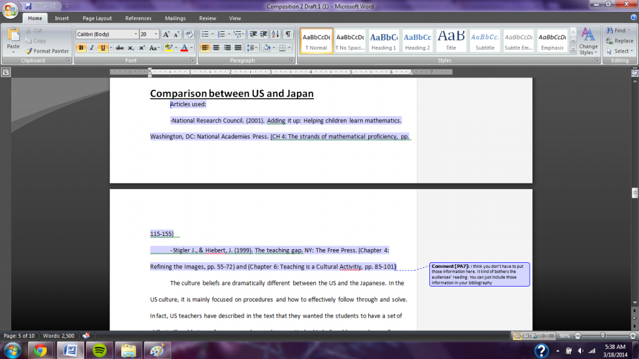This screenshot has width=639, height=359.
Task: Click the Sort A-Z icon
Action: pos(275,34)
